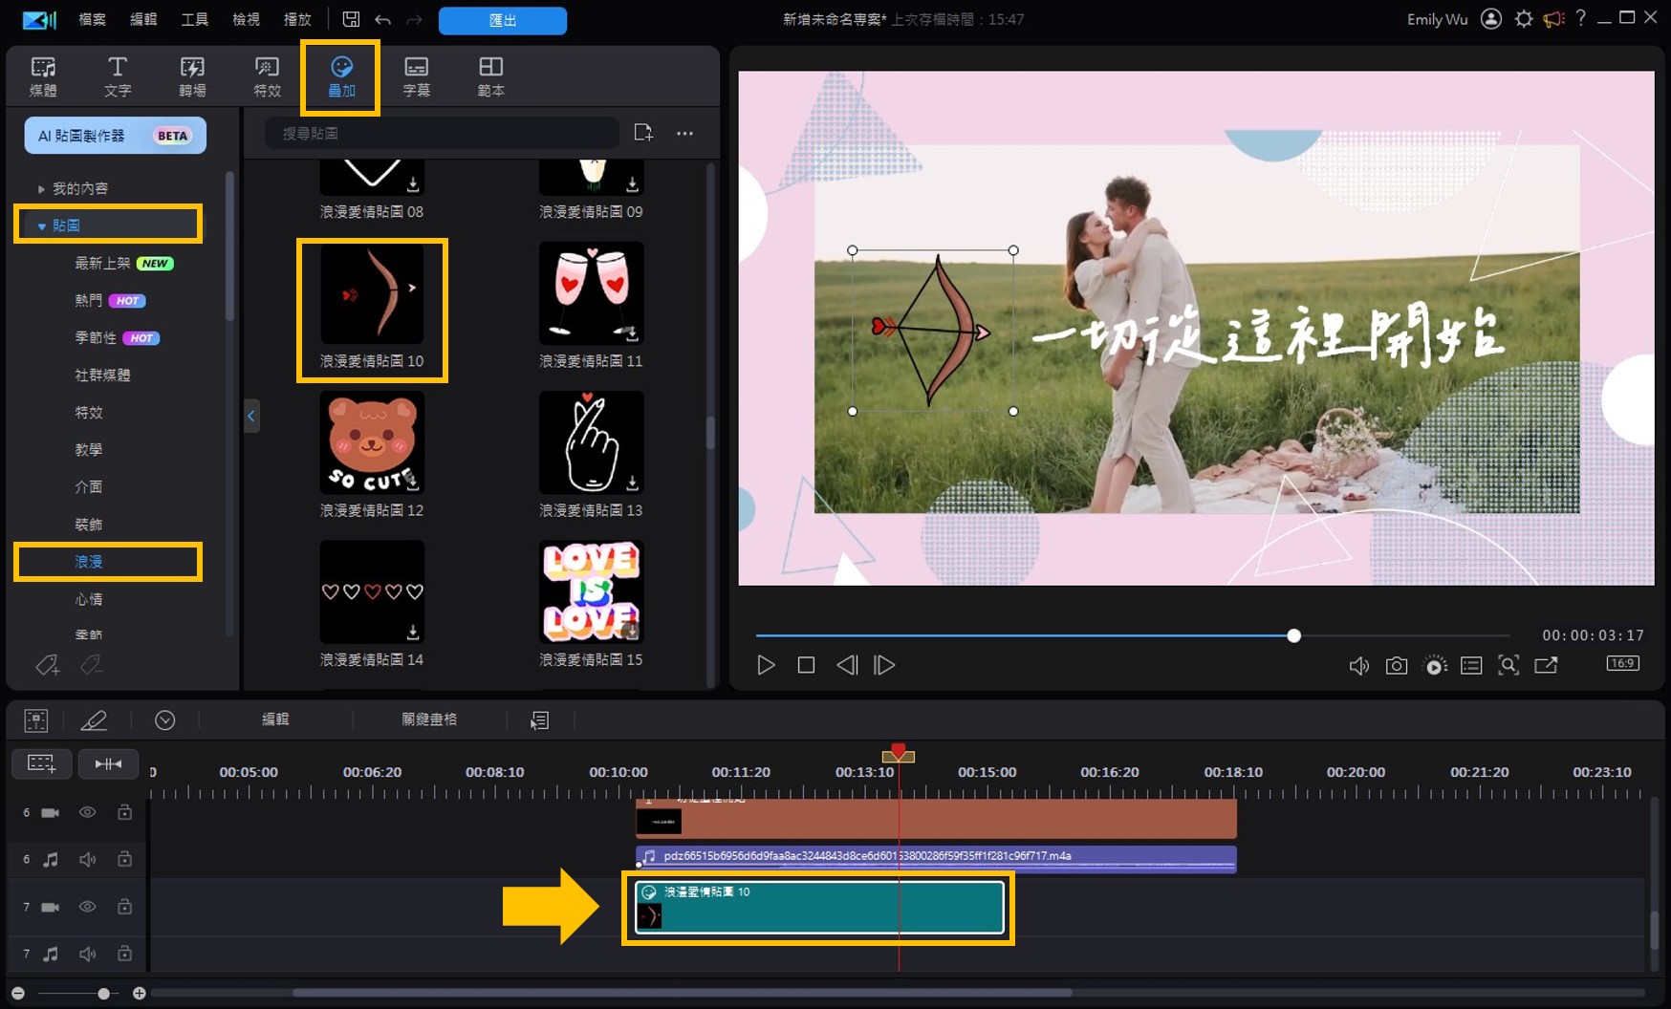This screenshot has height=1009, width=1671.
Task: Click the render preview icon
Action: [x=1434, y=666]
